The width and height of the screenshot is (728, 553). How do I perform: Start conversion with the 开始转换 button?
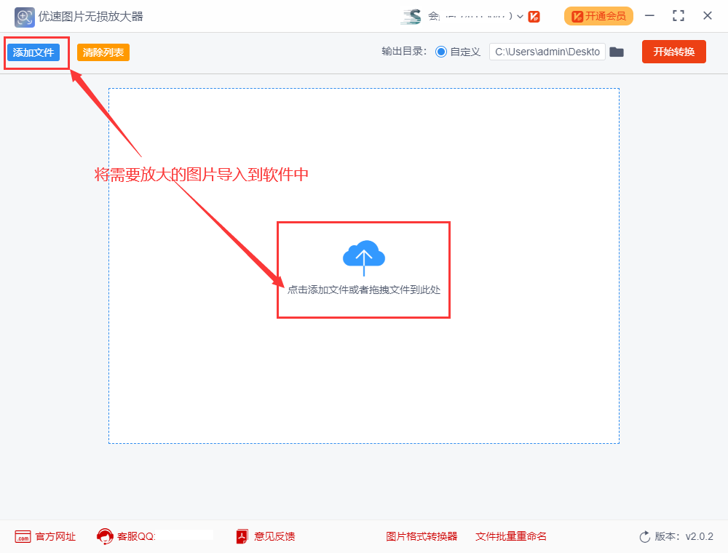point(673,52)
